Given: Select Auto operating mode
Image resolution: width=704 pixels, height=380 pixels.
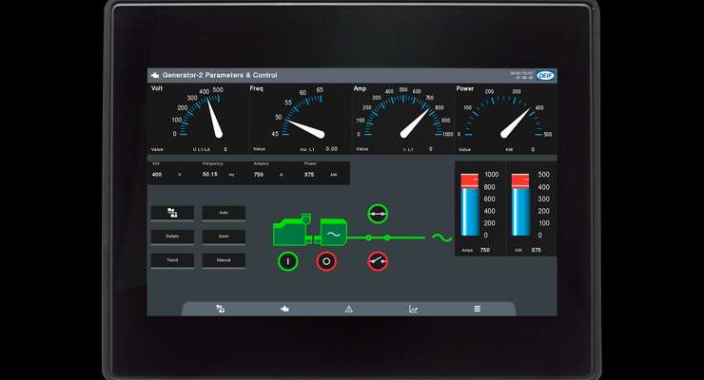Looking at the screenshot, I should coord(224,213).
